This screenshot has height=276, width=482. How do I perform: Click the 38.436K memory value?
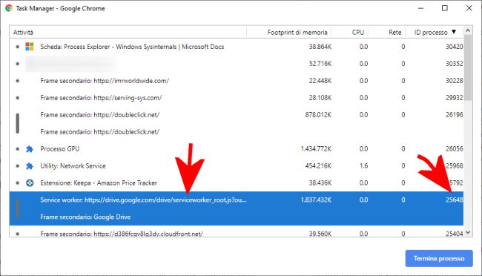tap(320, 183)
